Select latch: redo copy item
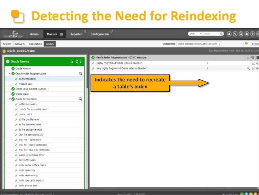Viewport: 259px width, 195px height. (27, 170)
